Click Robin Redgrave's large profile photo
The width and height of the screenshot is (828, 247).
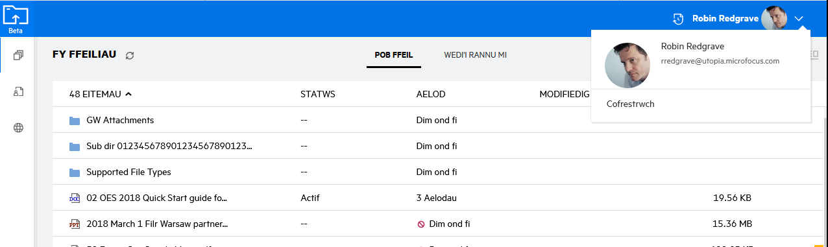click(627, 65)
